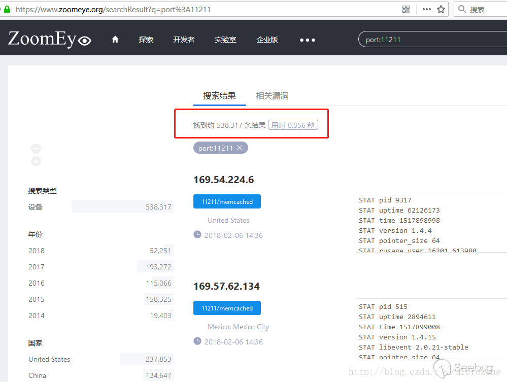Go to ZoomEye home via house icon
Screen dimensions: 507x382
115,40
